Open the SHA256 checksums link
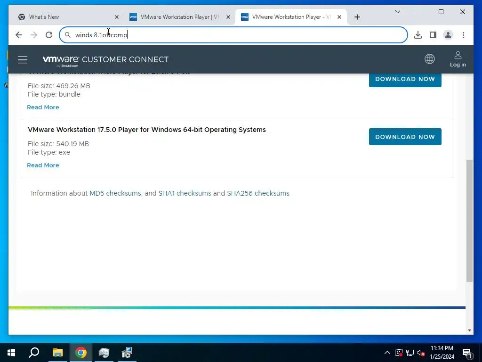This screenshot has width=482, height=362. click(x=258, y=193)
